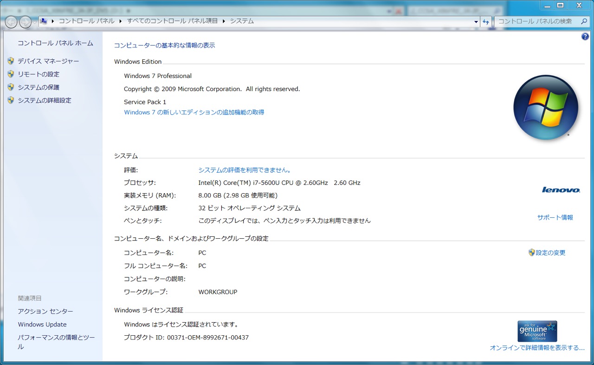Viewport: 594px width, 365px height.
Task: Click the Forward navigation arrow button
Action: coord(25,21)
